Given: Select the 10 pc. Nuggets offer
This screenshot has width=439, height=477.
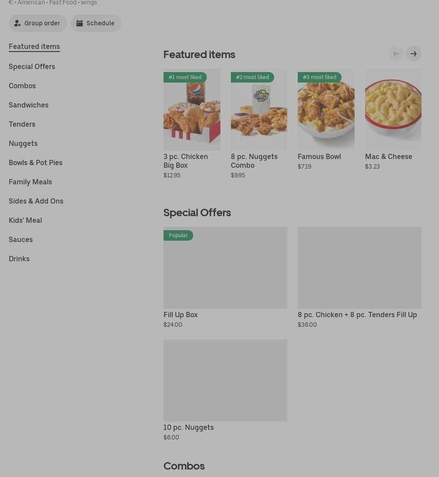Looking at the screenshot, I should click(188, 427).
